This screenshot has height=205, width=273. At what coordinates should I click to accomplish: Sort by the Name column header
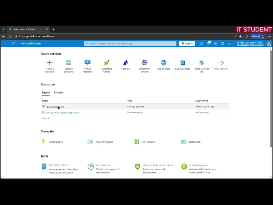click(x=45, y=101)
